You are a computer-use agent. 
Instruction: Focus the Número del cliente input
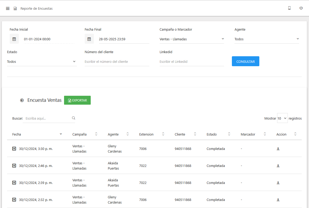click(x=117, y=61)
